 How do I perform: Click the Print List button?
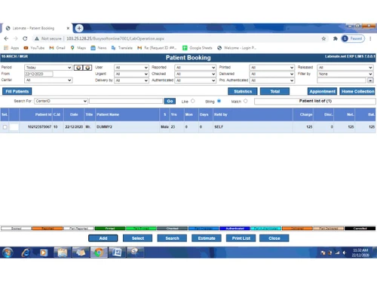coord(241,238)
